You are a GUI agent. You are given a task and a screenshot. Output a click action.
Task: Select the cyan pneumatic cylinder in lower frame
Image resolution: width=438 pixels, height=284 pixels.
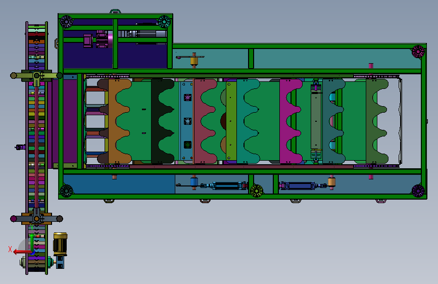[229, 185]
